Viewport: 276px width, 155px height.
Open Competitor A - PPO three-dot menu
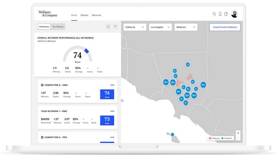tap(112, 137)
